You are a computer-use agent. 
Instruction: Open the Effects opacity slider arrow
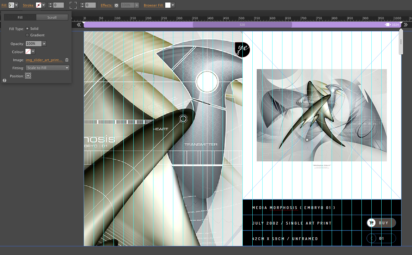click(x=137, y=5)
